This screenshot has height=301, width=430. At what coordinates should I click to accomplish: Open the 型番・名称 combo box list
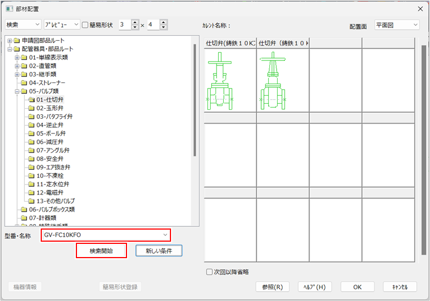(164, 235)
